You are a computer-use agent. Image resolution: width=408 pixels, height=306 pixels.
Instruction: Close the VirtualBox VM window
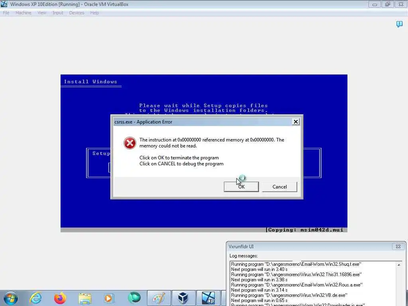(x=401, y=4)
